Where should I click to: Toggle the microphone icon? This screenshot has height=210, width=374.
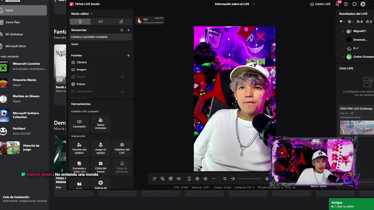pyautogui.click(x=267, y=179)
